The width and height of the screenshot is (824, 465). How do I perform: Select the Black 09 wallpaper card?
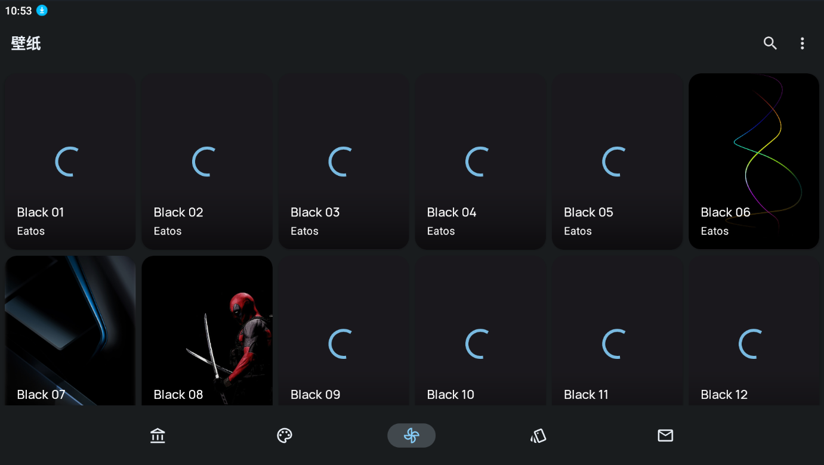pos(344,331)
